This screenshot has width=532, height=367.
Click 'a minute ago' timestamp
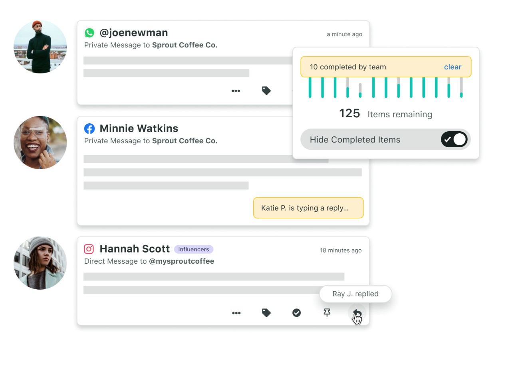pos(345,34)
